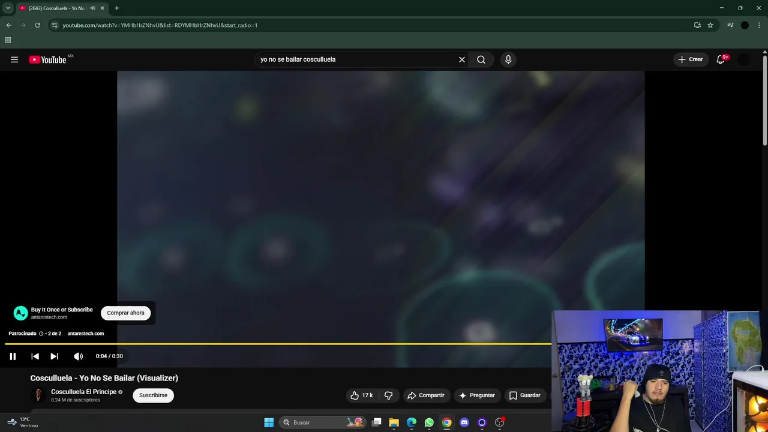The image size is (768, 432).
Task: Open the tab search dropdown arrow
Action: [8, 8]
